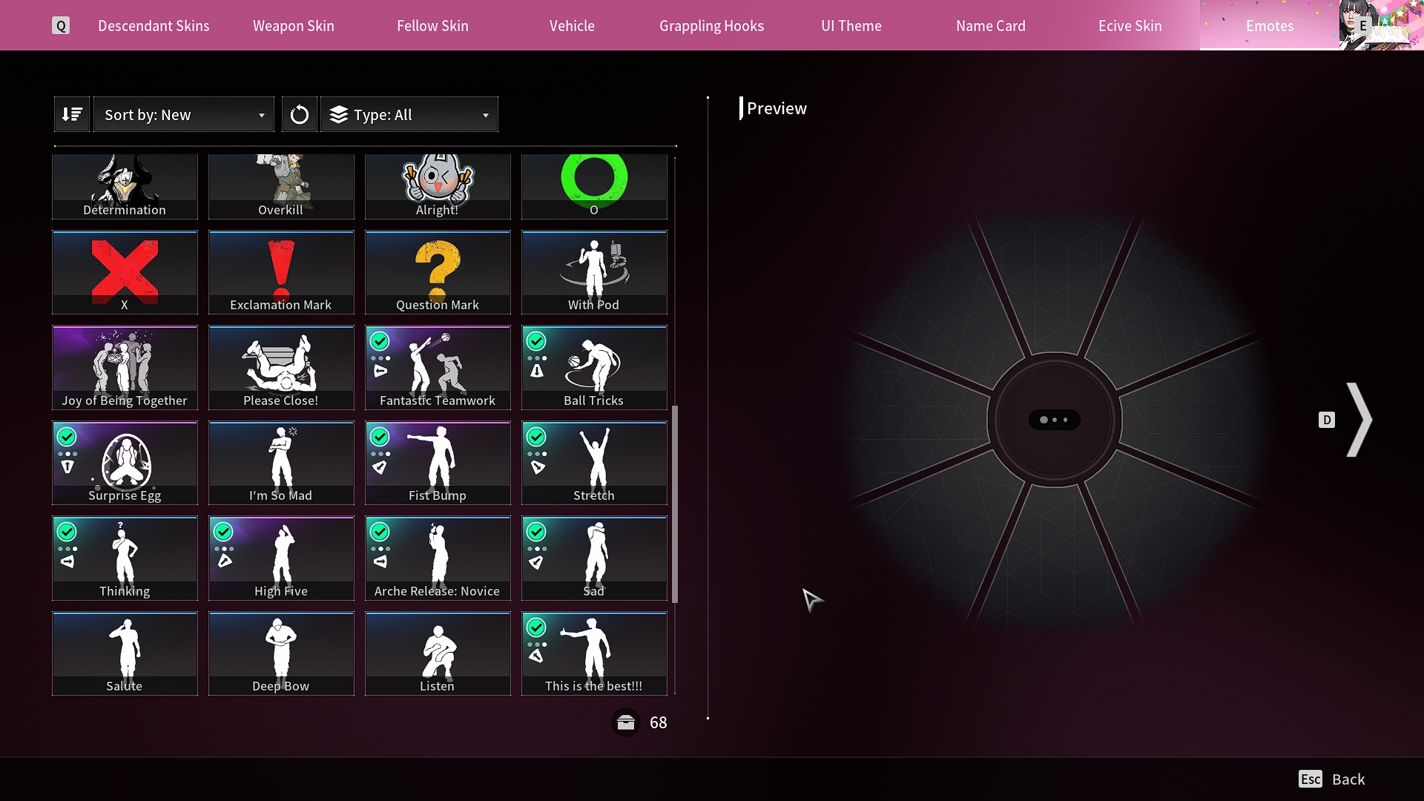
Task: Switch to Descendant Skins tab
Action: 154,26
